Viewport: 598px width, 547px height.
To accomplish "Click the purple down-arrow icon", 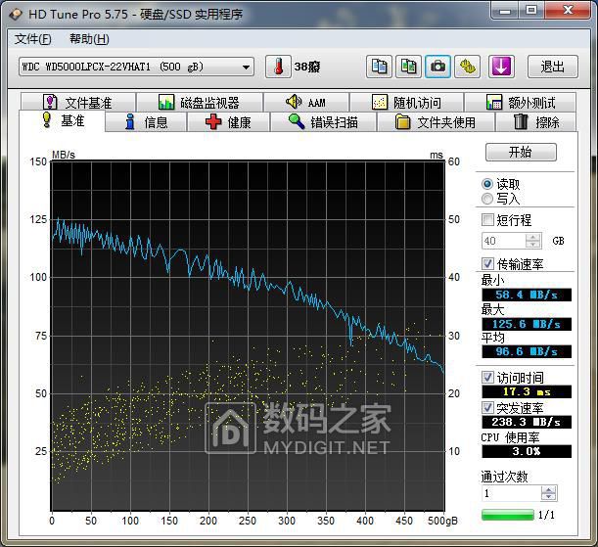I will pyautogui.click(x=501, y=67).
